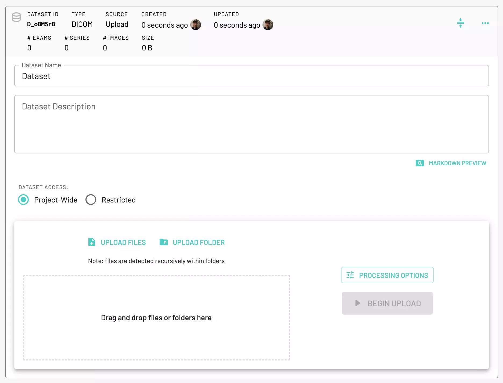Click the Begin Upload button
The height and width of the screenshot is (383, 503).
click(x=387, y=303)
